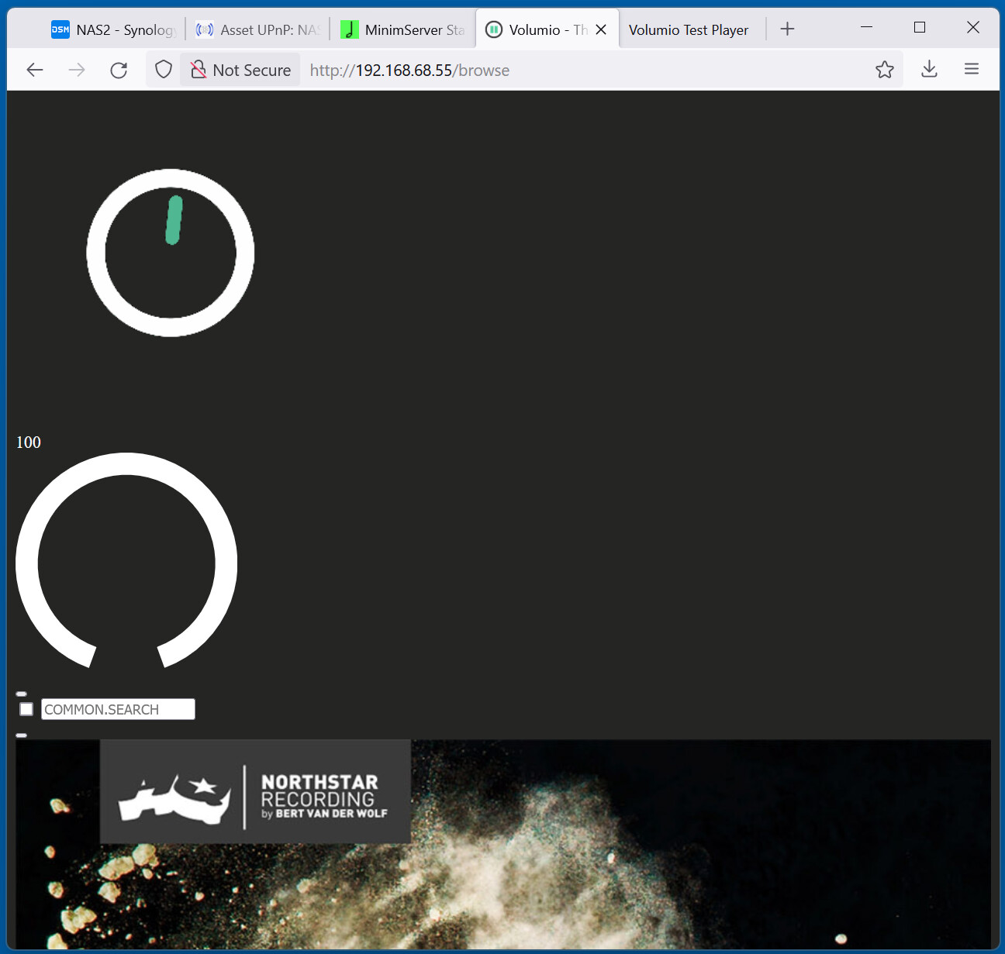Image resolution: width=1005 pixels, height=954 pixels.
Task: Open the hamburger application menu
Action: pyautogui.click(x=971, y=70)
